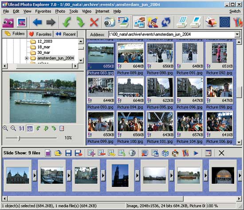Click the digital camera icon in toolbar
The width and height of the screenshot is (244, 210).
pyautogui.click(x=110, y=22)
